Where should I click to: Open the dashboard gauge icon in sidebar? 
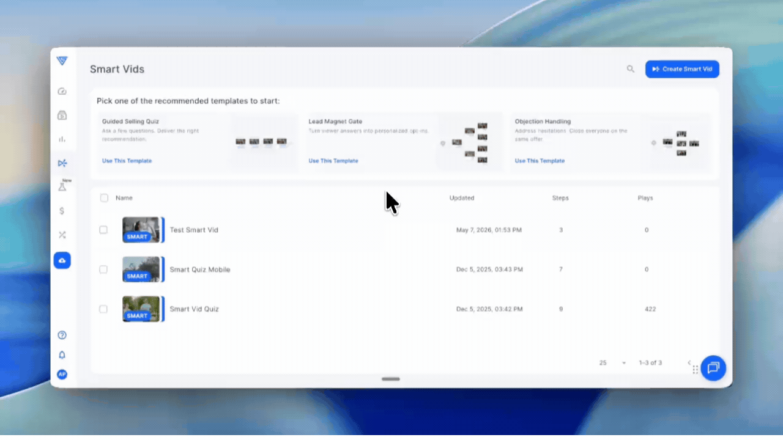pyautogui.click(x=62, y=91)
